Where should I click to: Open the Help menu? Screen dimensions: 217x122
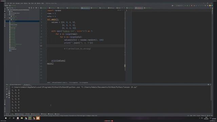pyautogui.click(x=42, y=3)
